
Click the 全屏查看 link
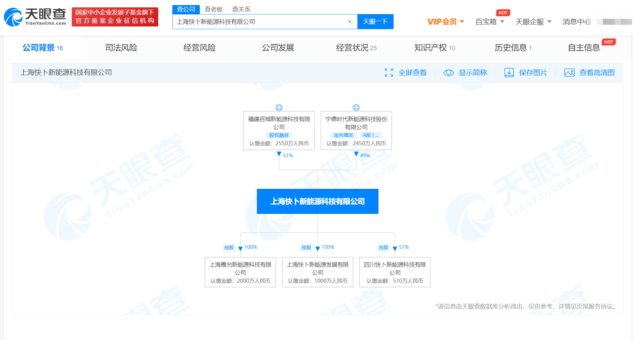tap(412, 73)
